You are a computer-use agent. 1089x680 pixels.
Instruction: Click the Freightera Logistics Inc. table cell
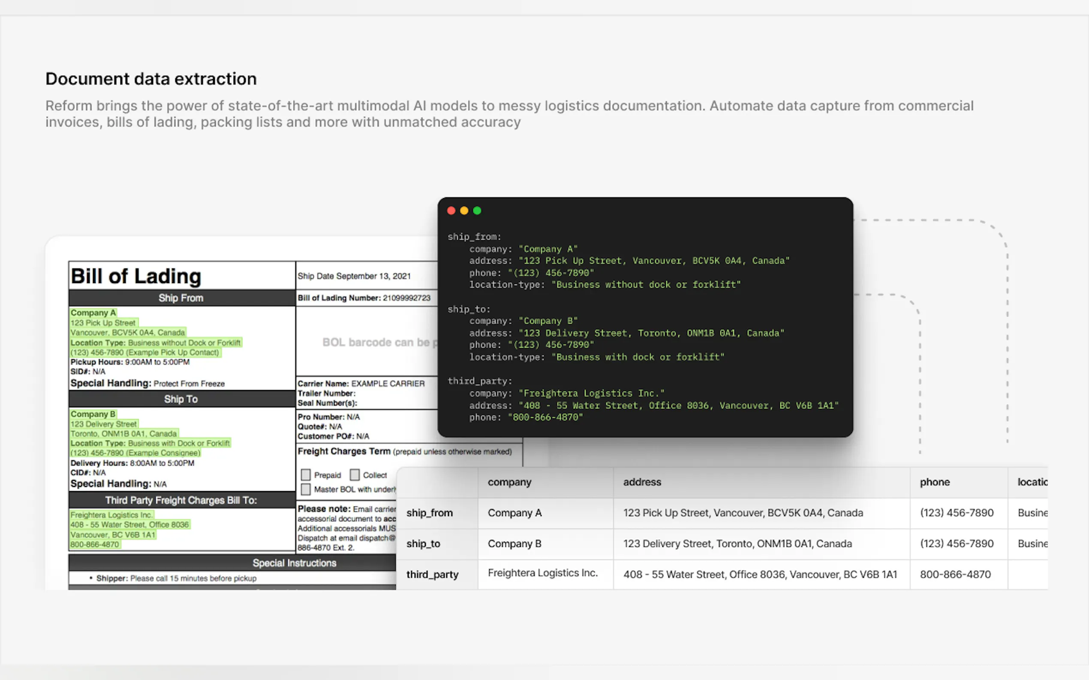[542, 573]
